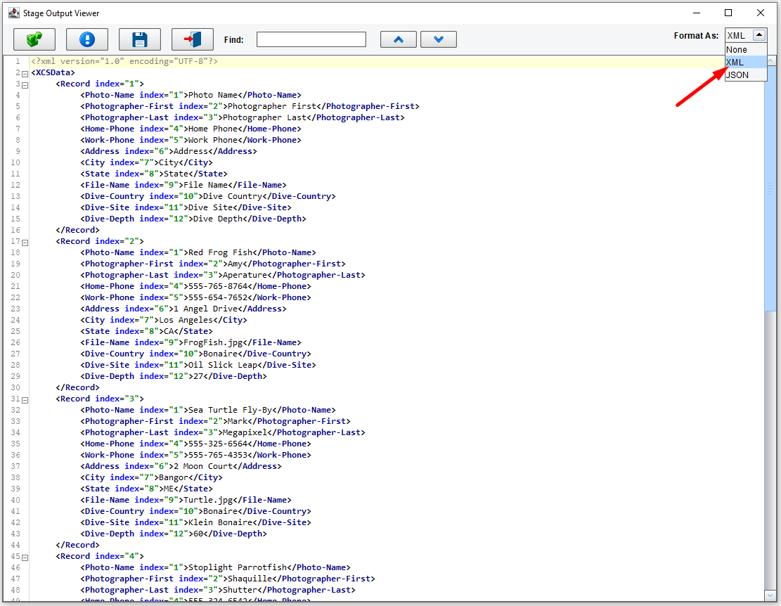Click the 'Klein Bonaire' dive site value
This screenshot has height=606, width=781.
(x=221, y=522)
